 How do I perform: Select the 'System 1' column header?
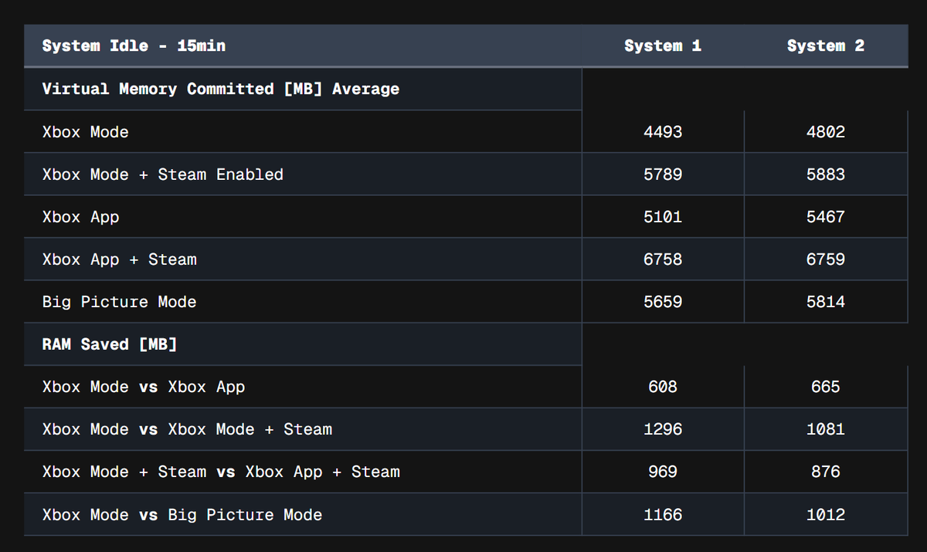point(663,46)
